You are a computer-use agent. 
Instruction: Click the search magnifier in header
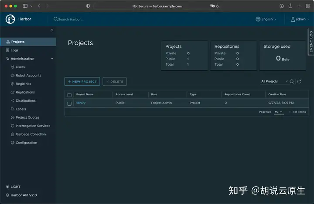pyautogui.click(x=55, y=19)
